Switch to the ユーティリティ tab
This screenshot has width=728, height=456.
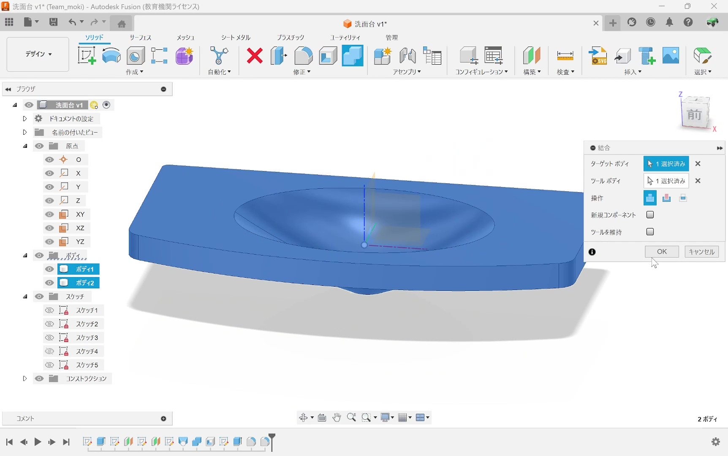point(345,38)
